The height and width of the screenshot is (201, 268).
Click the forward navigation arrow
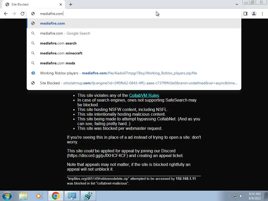[x=14, y=14]
